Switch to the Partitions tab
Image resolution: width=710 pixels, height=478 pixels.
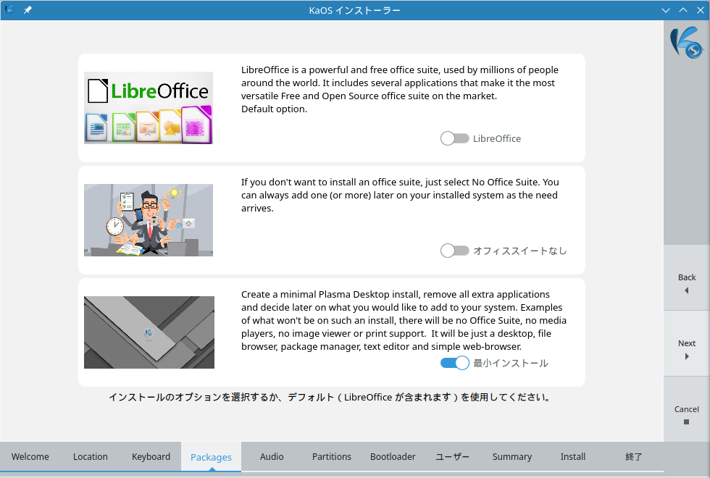click(x=332, y=457)
